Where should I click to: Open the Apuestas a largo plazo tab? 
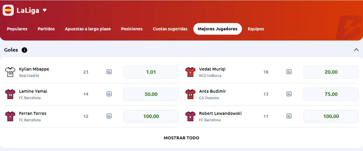(88, 29)
